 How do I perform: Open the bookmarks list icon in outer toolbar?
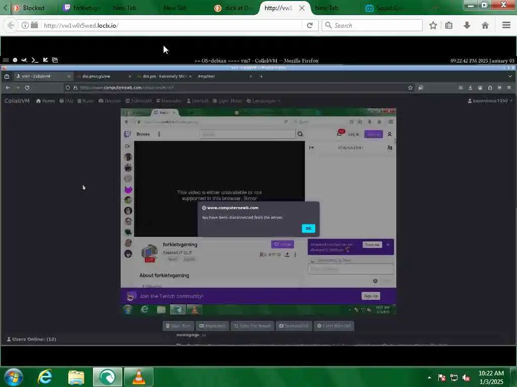pyautogui.click(x=449, y=25)
